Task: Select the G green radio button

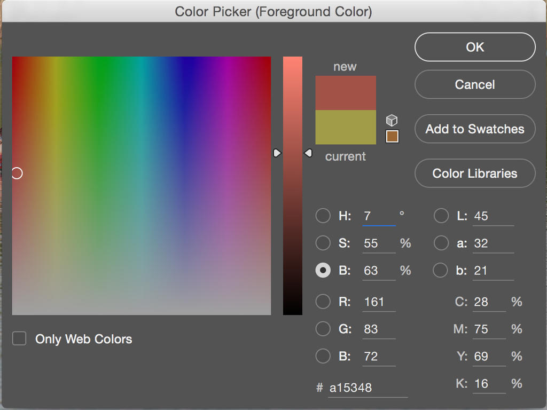Action: 323,329
